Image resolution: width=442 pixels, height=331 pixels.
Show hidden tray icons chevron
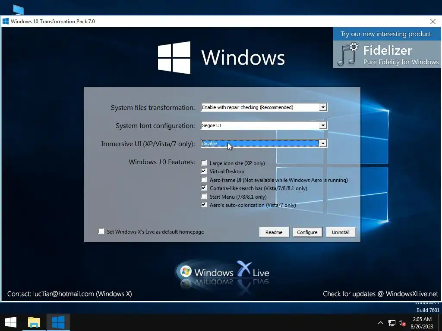[x=381, y=323]
